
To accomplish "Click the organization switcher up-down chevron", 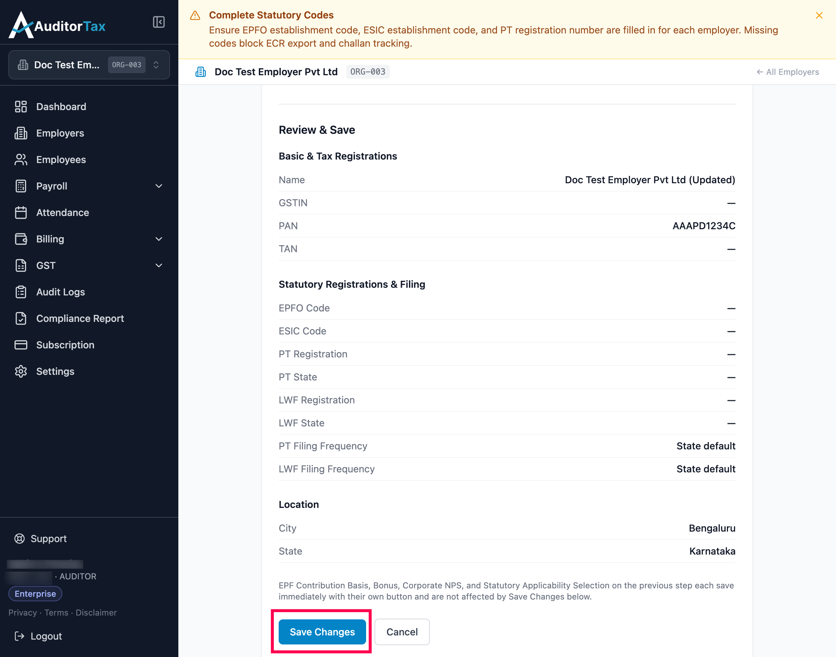I will 156,65.
